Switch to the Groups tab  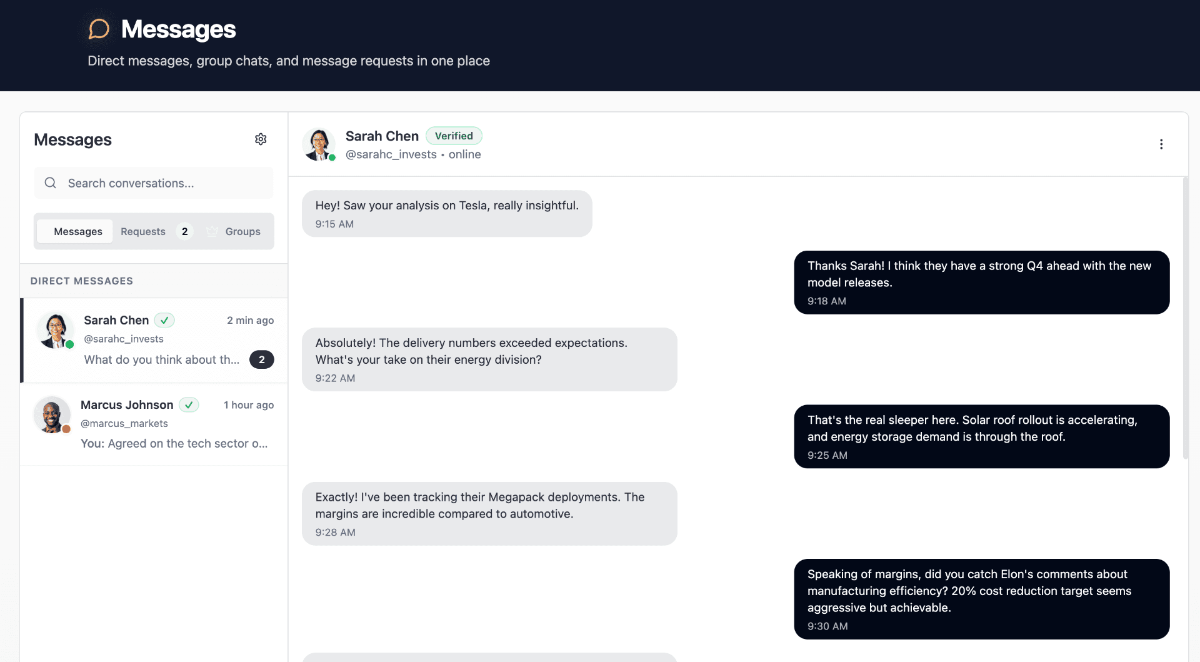point(234,231)
